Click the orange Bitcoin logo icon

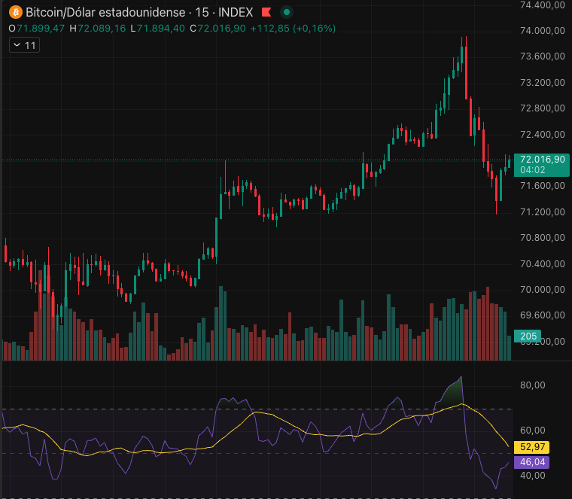[15, 12]
